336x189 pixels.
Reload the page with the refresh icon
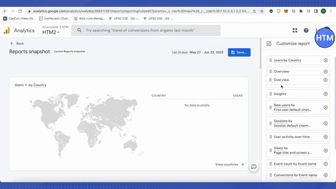coord(20,11)
